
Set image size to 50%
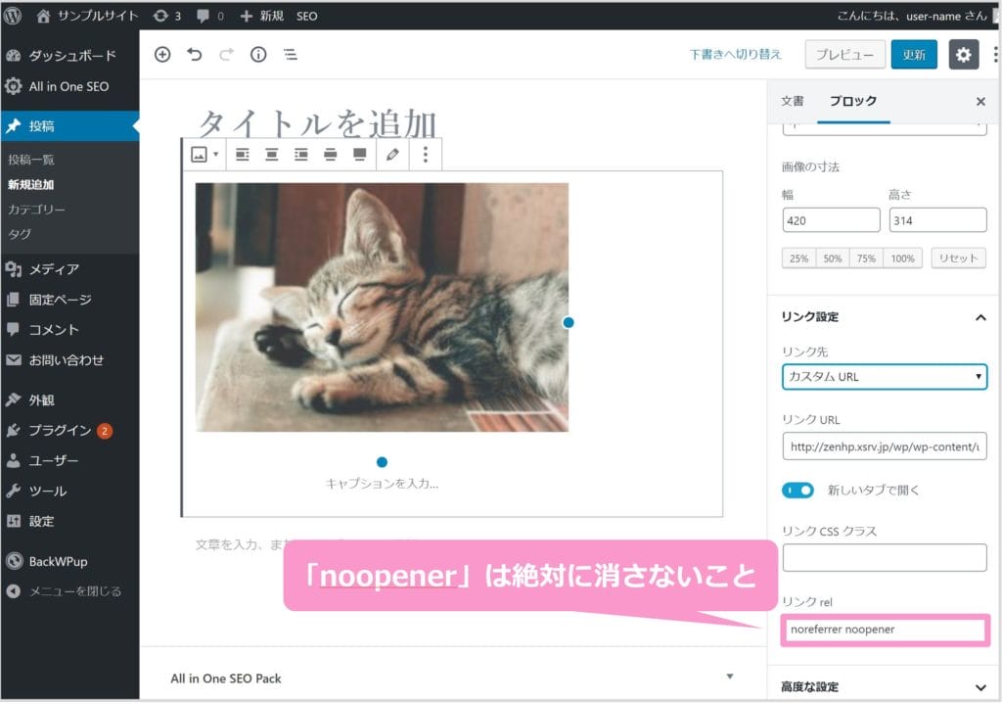(x=833, y=258)
